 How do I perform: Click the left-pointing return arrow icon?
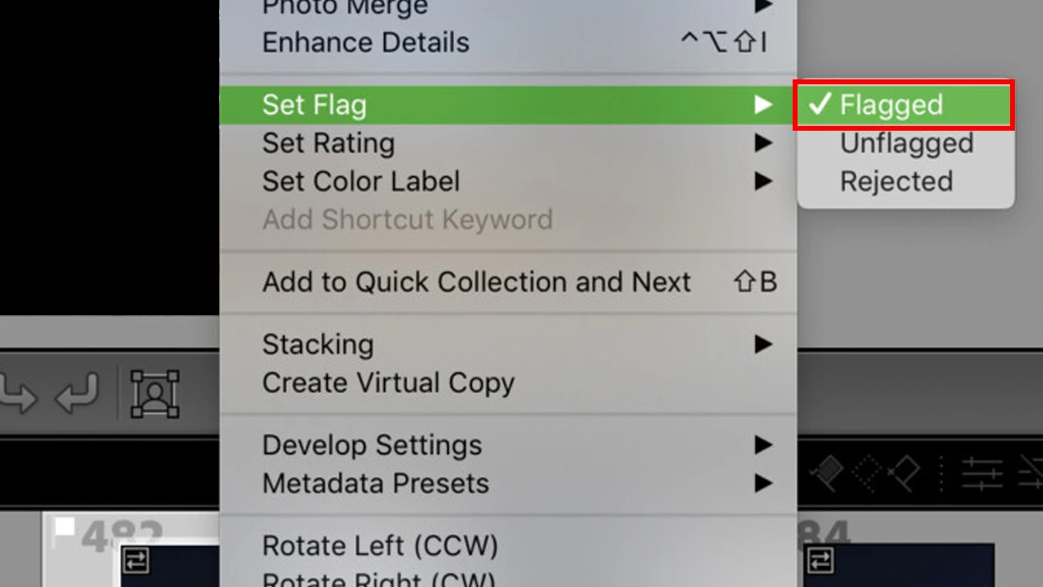click(78, 393)
